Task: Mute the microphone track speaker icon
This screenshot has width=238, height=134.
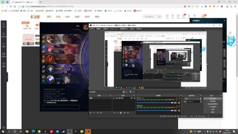Action: pyautogui.click(x=176, y=103)
